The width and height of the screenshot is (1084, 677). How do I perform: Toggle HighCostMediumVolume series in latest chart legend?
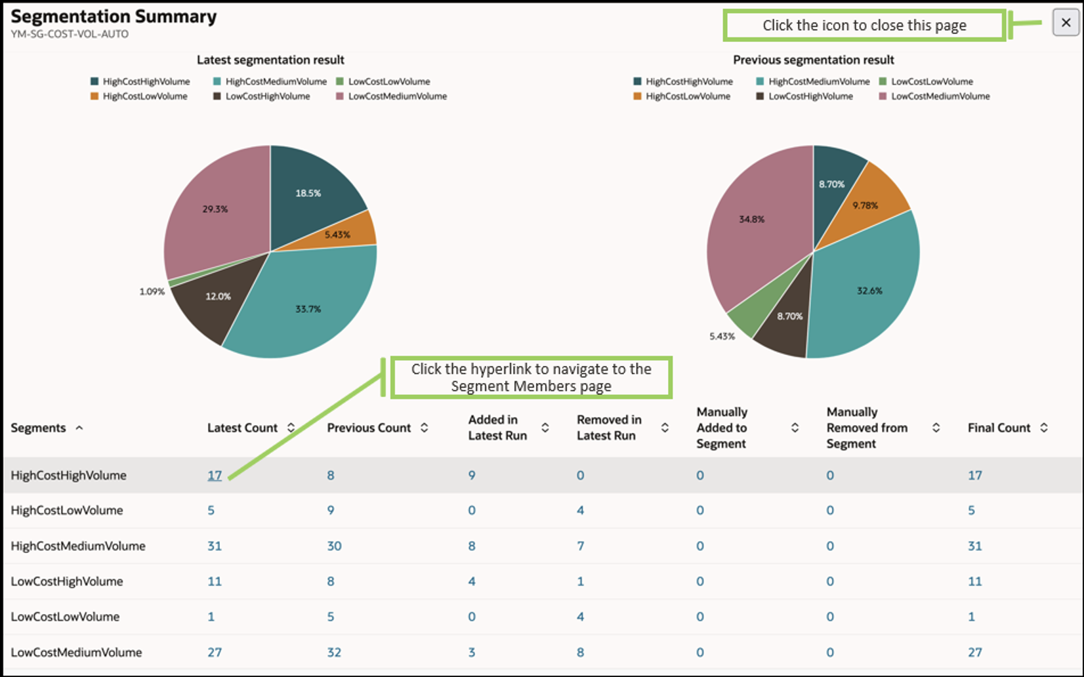coord(218,81)
